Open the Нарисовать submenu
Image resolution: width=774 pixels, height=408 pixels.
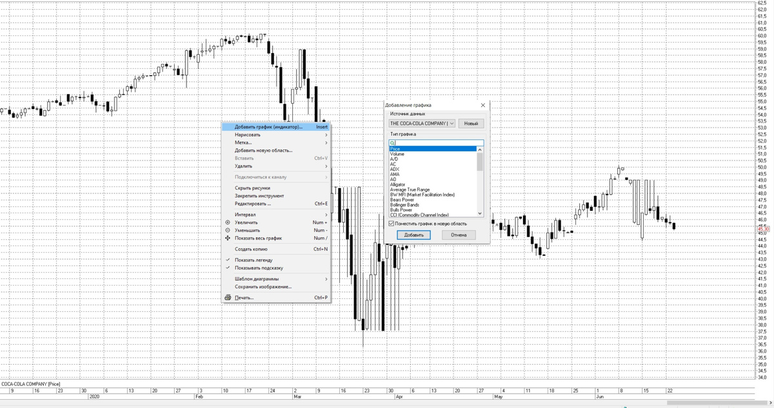tap(276, 135)
